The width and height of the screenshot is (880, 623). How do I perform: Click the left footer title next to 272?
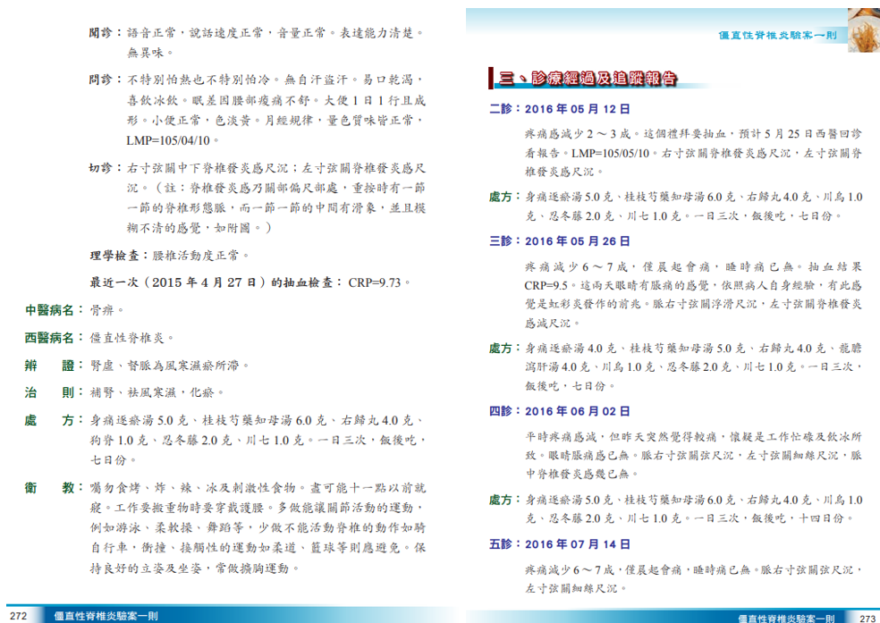105,615
